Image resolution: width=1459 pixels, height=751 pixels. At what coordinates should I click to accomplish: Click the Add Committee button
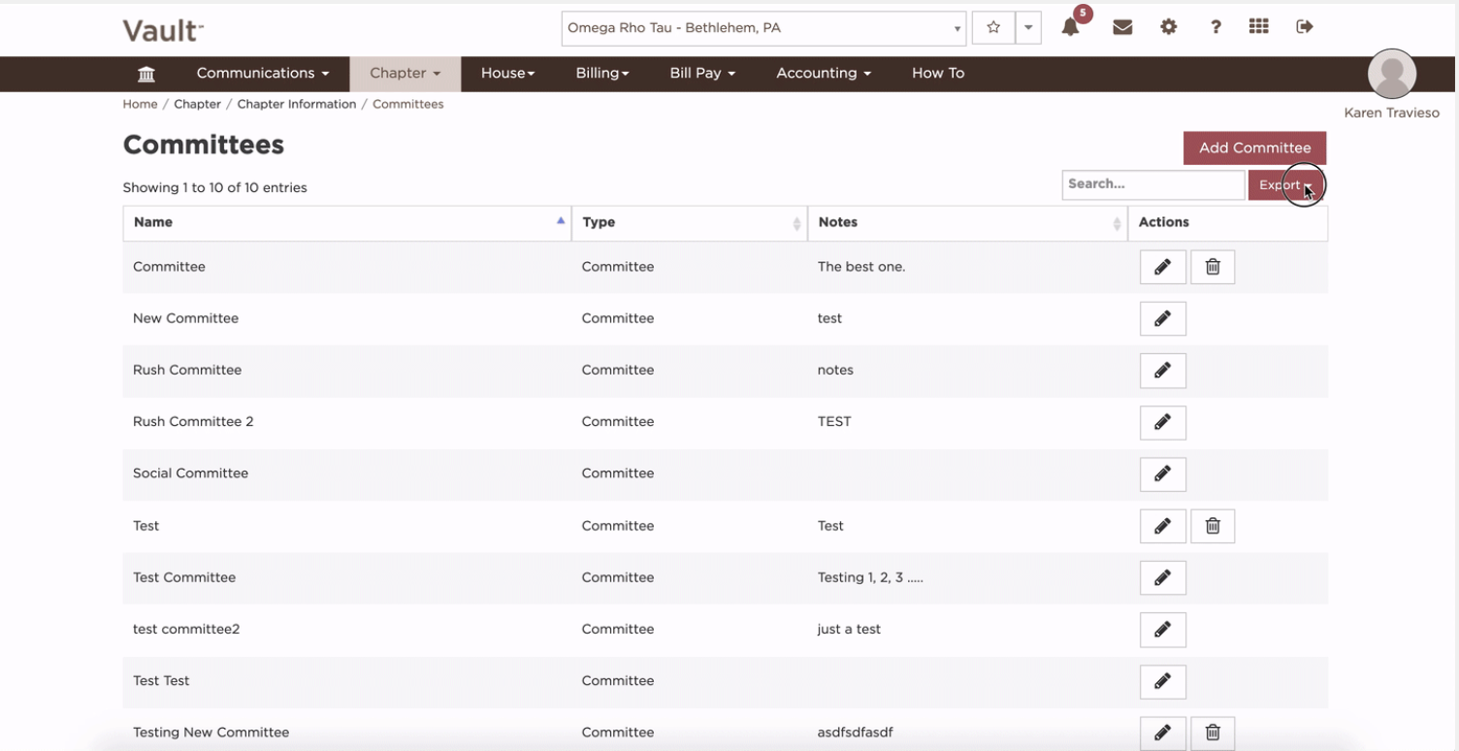(x=1254, y=147)
